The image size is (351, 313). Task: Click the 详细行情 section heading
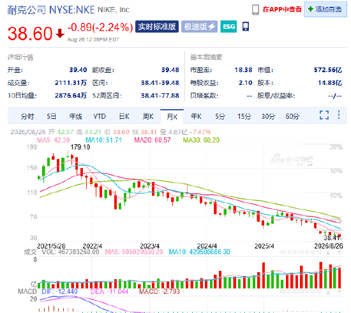[x=20, y=57]
